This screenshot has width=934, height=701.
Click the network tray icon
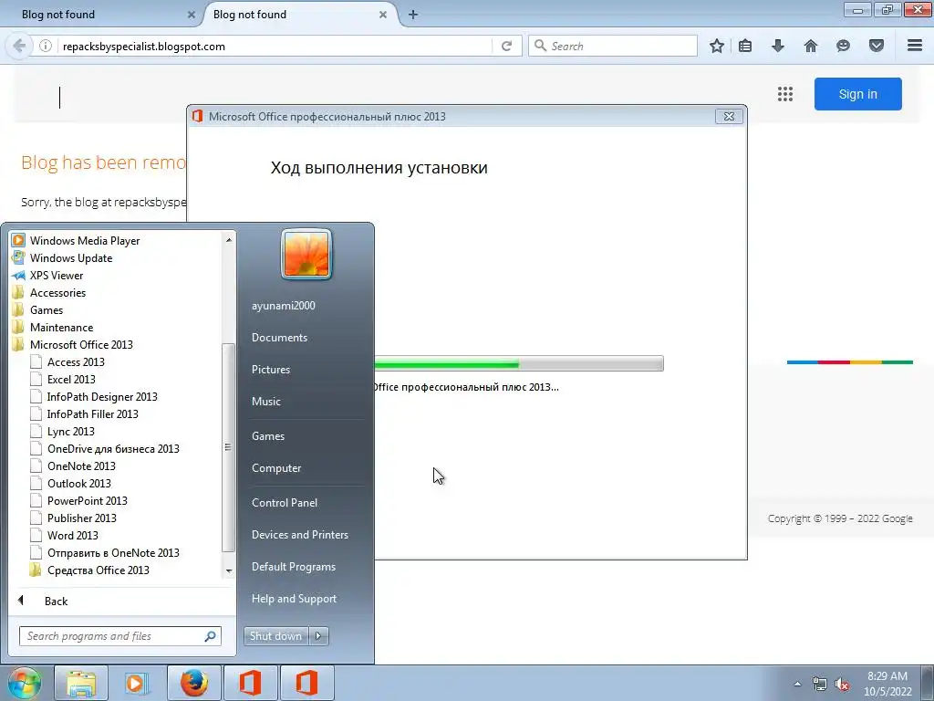tap(820, 685)
